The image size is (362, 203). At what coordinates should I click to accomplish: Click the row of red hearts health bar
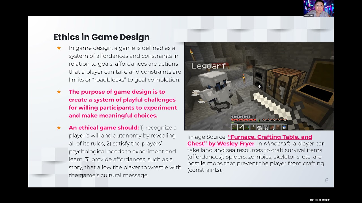244,120
